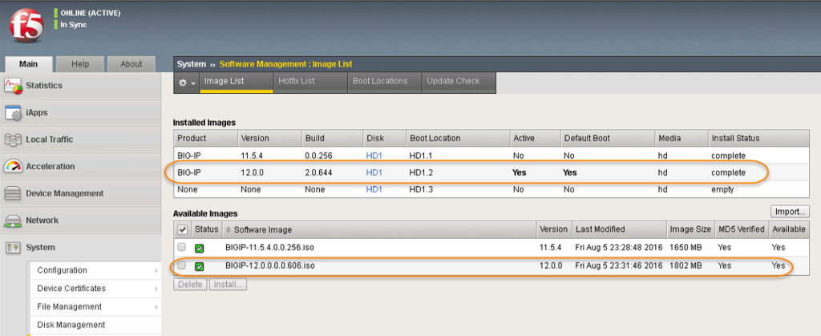Click the 1802 MB image size cell
821x336 pixels.
[686, 266]
